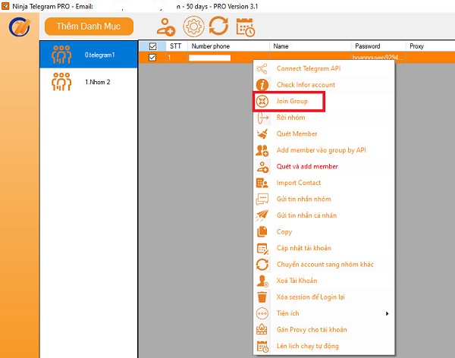Screen dimensions: 455x358
Task: Choose Check Infor account
Action: point(324,85)
